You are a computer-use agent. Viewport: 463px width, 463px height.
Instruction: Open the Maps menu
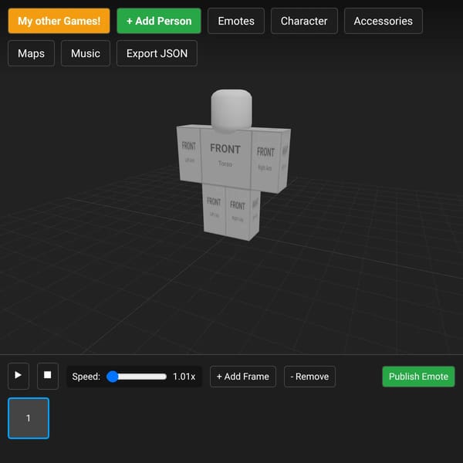[32, 53]
